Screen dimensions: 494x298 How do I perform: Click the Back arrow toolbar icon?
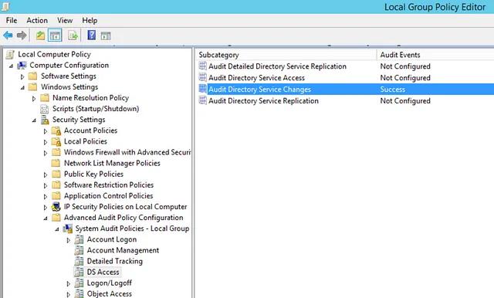pyautogui.click(x=8, y=36)
